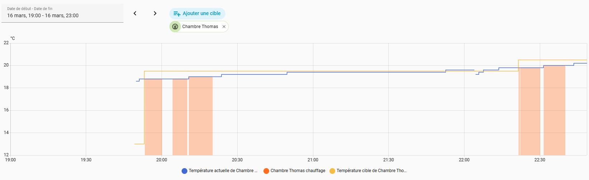Click the Chambre Thomas chip label
The width and height of the screenshot is (589, 180).
[200, 27]
